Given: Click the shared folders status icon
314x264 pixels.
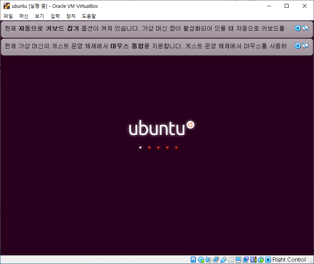Looking at the screenshot, I should click(231, 260).
